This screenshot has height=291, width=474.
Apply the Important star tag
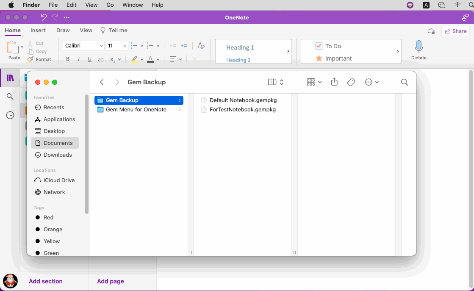coord(333,58)
